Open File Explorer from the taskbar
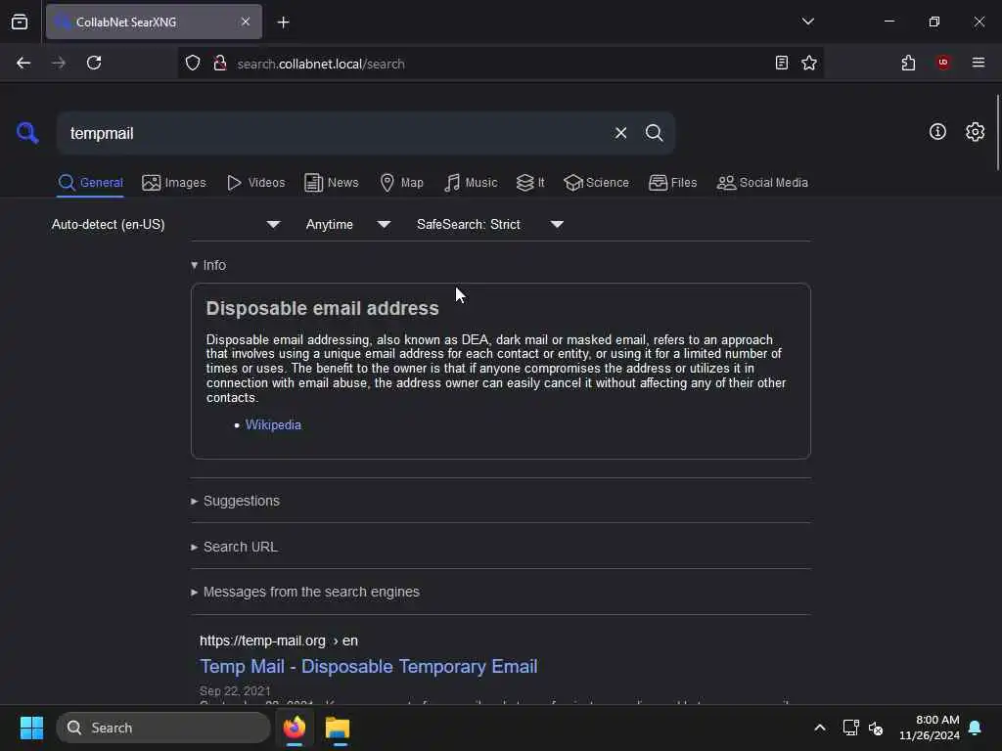This screenshot has height=751, width=1002. (x=338, y=728)
